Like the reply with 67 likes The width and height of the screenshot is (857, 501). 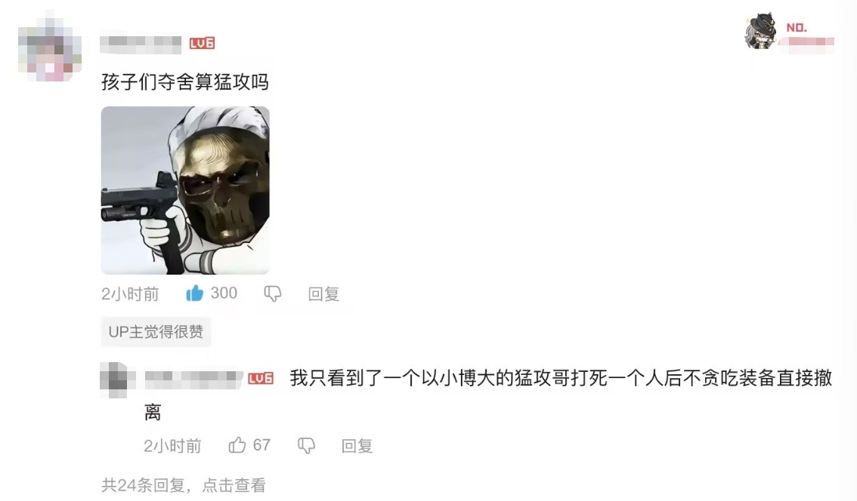[x=237, y=445]
